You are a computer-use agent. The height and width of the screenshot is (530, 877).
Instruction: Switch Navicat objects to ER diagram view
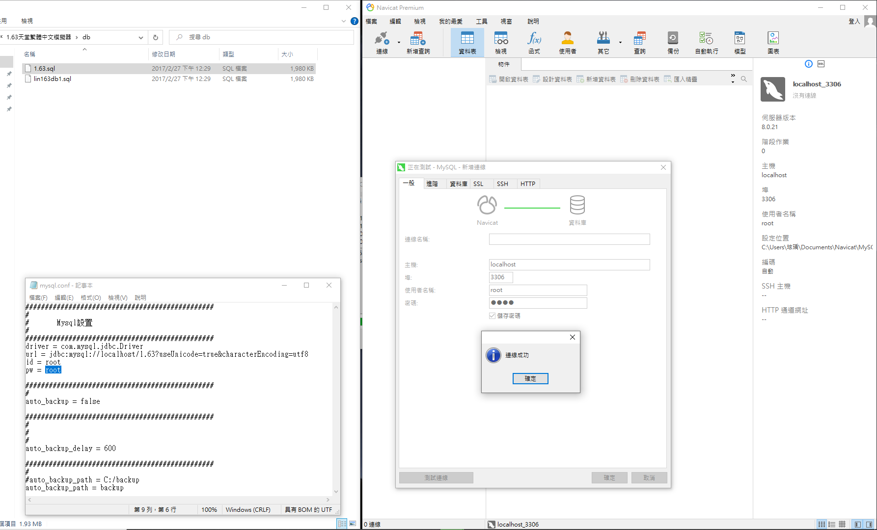tap(842, 524)
